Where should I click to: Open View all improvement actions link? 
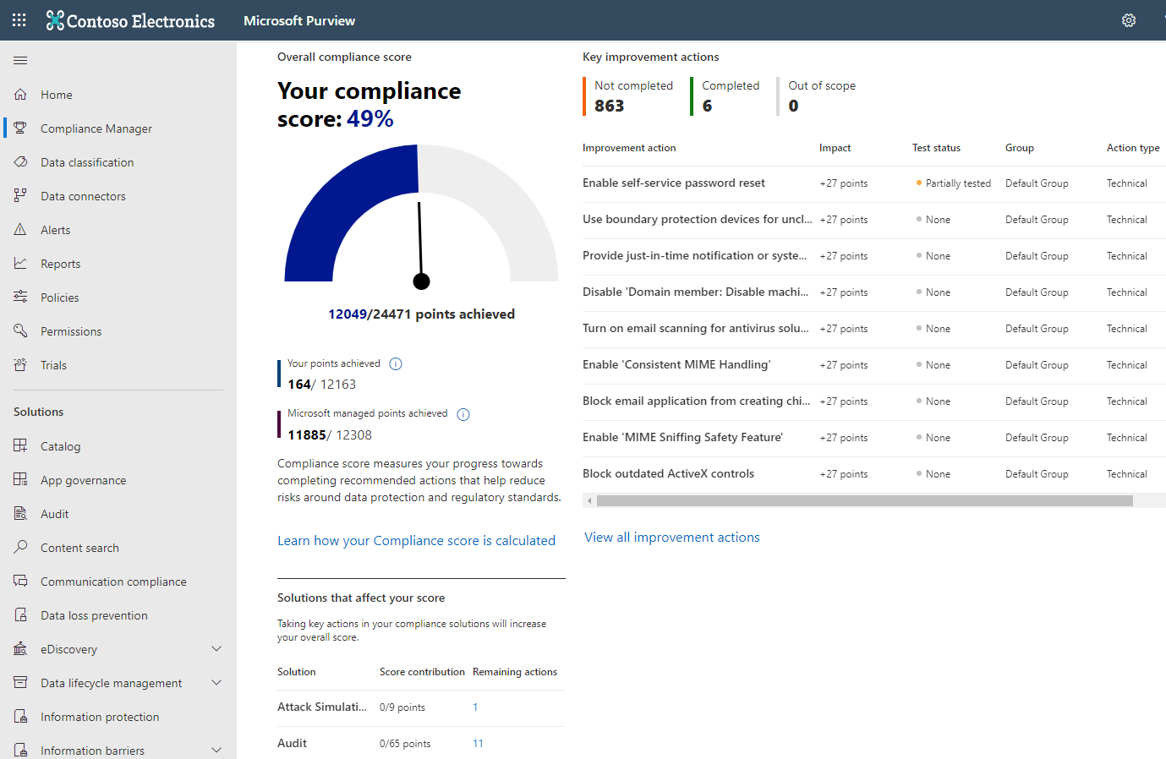click(671, 538)
